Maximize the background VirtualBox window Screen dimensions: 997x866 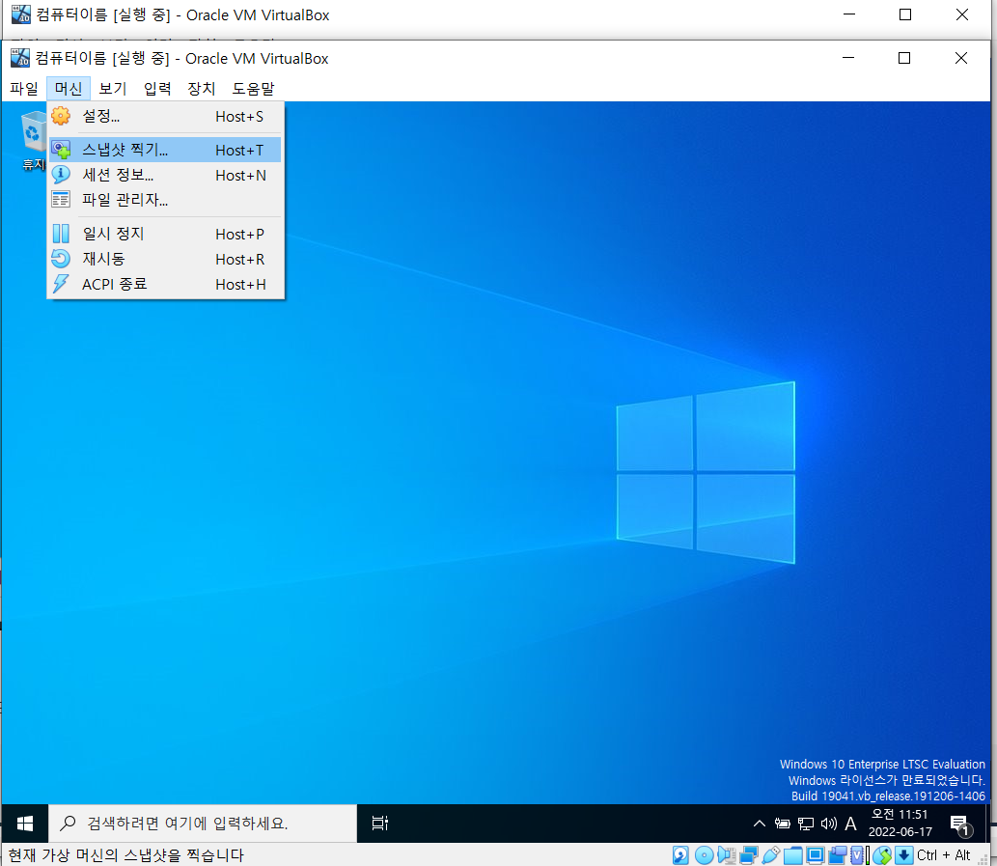pos(905,14)
